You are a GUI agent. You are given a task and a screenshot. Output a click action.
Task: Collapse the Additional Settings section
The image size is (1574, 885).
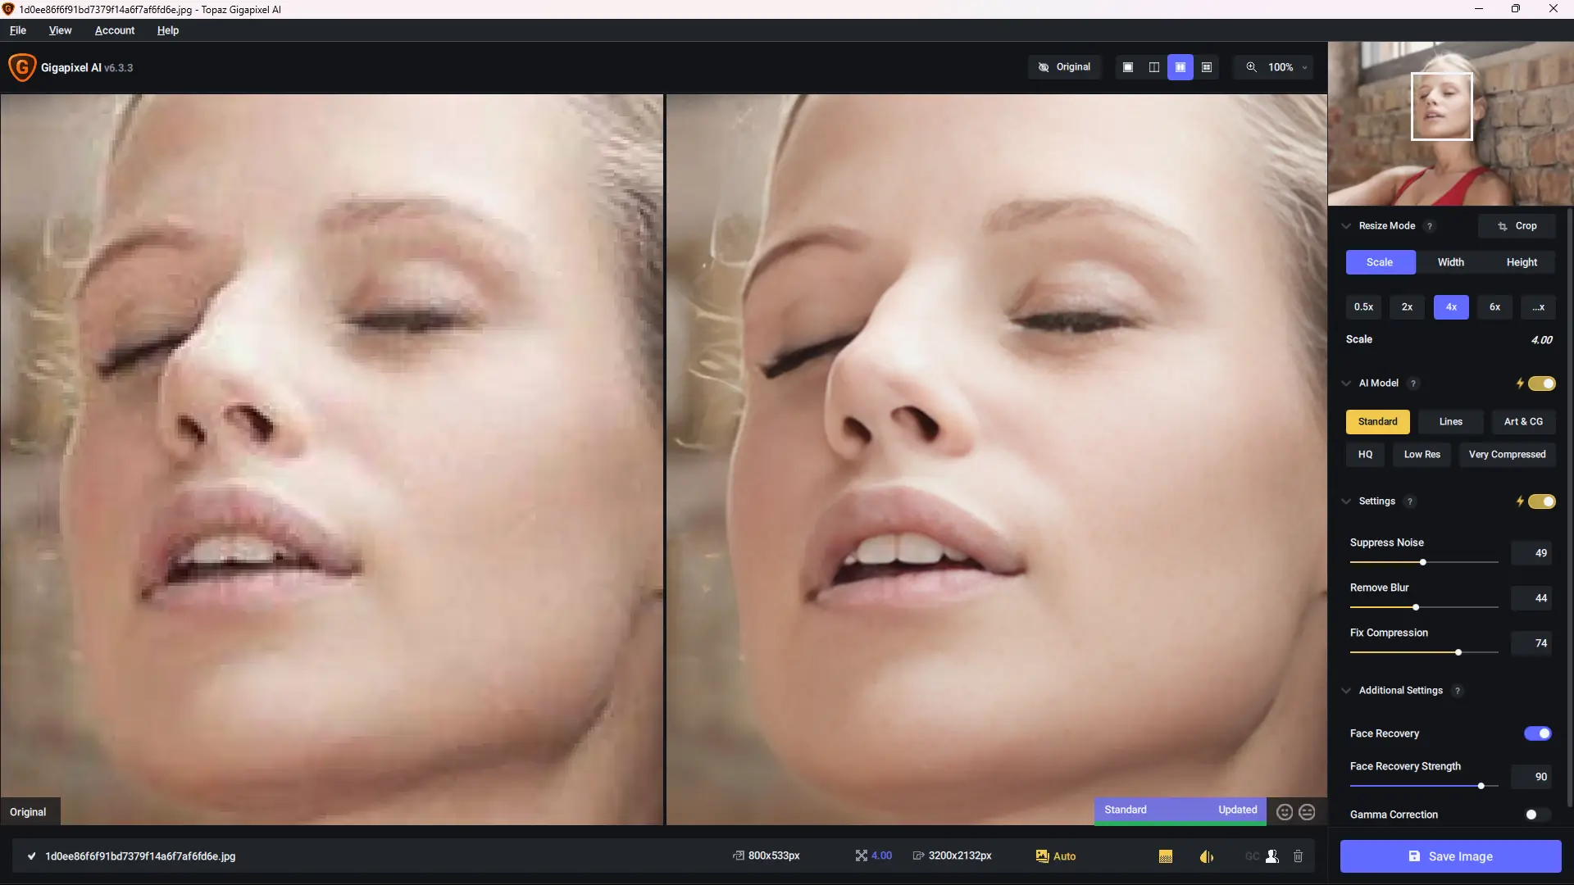click(x=1346, y=691)
